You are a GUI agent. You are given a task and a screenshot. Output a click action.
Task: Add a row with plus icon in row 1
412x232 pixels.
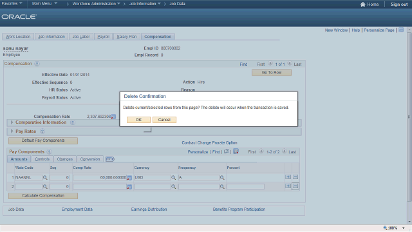tap(288, 177)
